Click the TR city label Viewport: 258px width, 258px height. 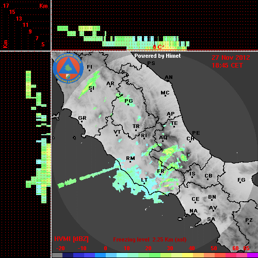[136, 126]
